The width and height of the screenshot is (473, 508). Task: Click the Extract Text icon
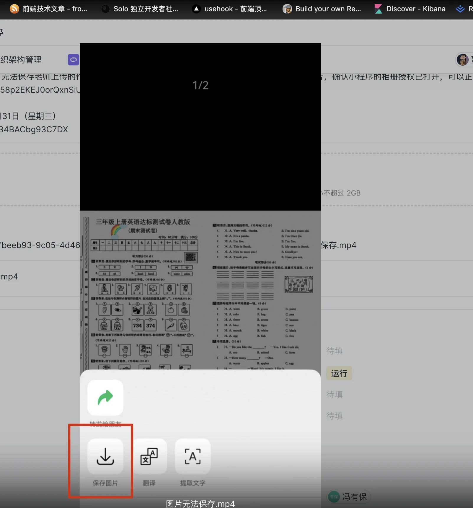(x=193, y=456)
